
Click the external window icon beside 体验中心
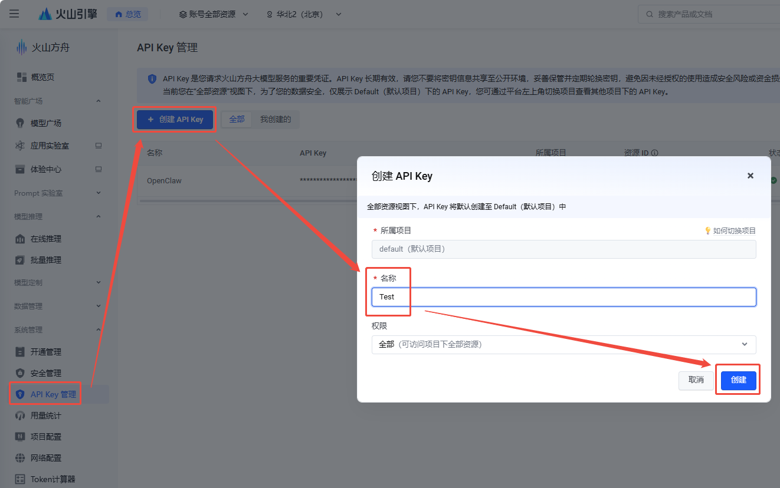(99, 169)
